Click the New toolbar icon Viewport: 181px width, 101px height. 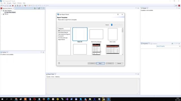click(x=1, y=6)
